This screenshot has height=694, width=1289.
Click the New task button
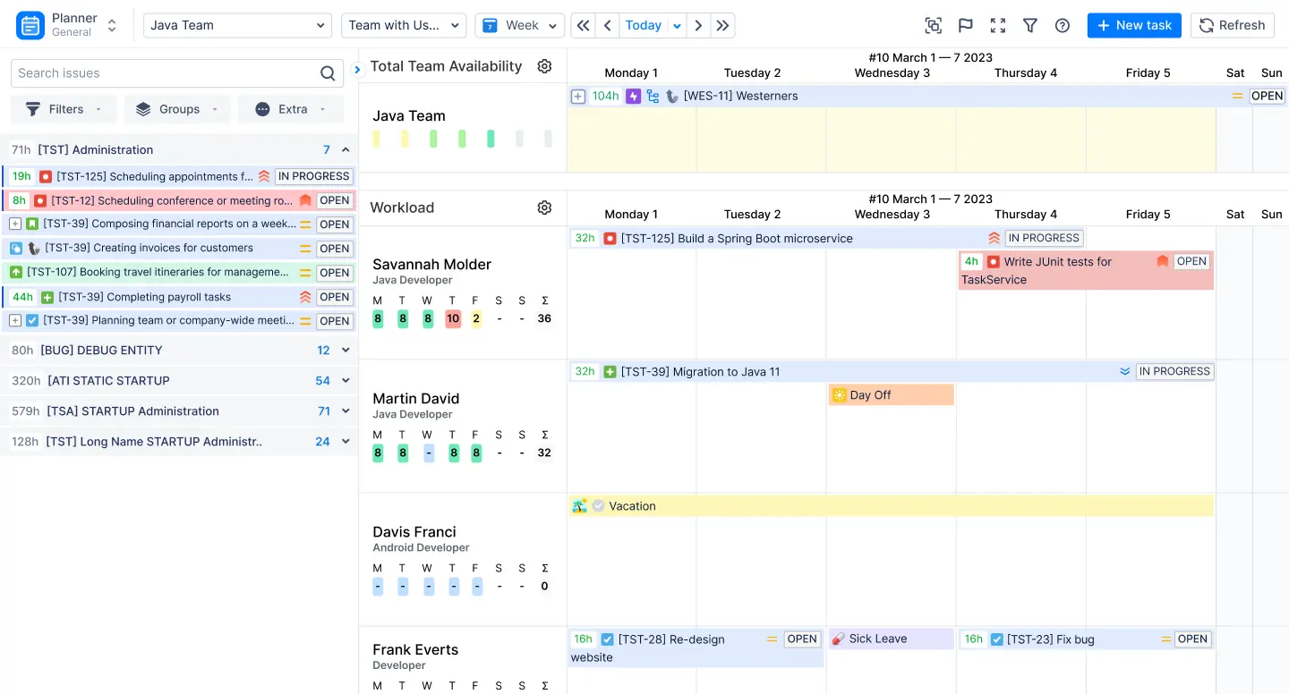1134,25
